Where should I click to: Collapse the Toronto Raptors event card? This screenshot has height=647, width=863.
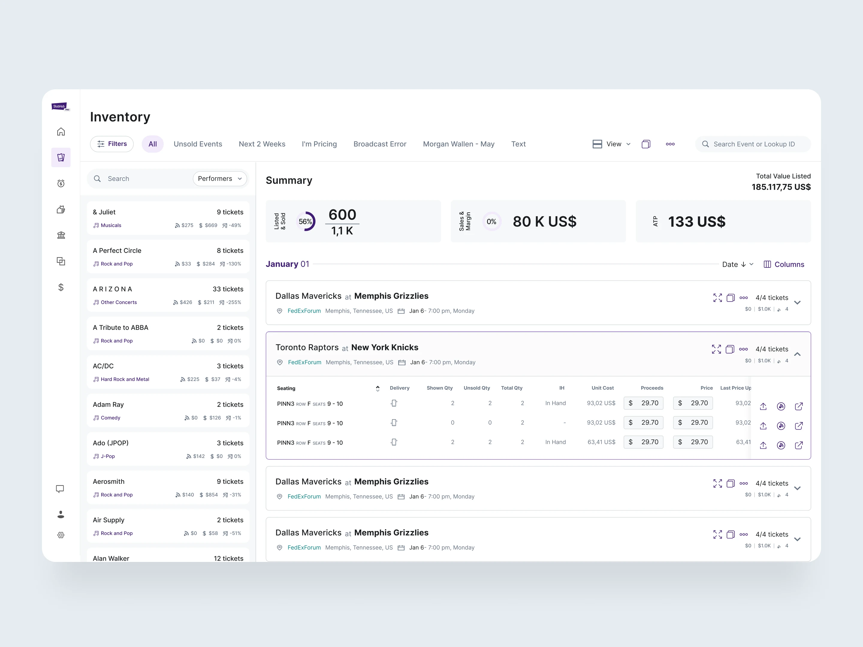[797, 354]
